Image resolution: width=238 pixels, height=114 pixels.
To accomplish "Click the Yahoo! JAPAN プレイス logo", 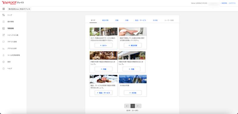I will pos(13,3).
